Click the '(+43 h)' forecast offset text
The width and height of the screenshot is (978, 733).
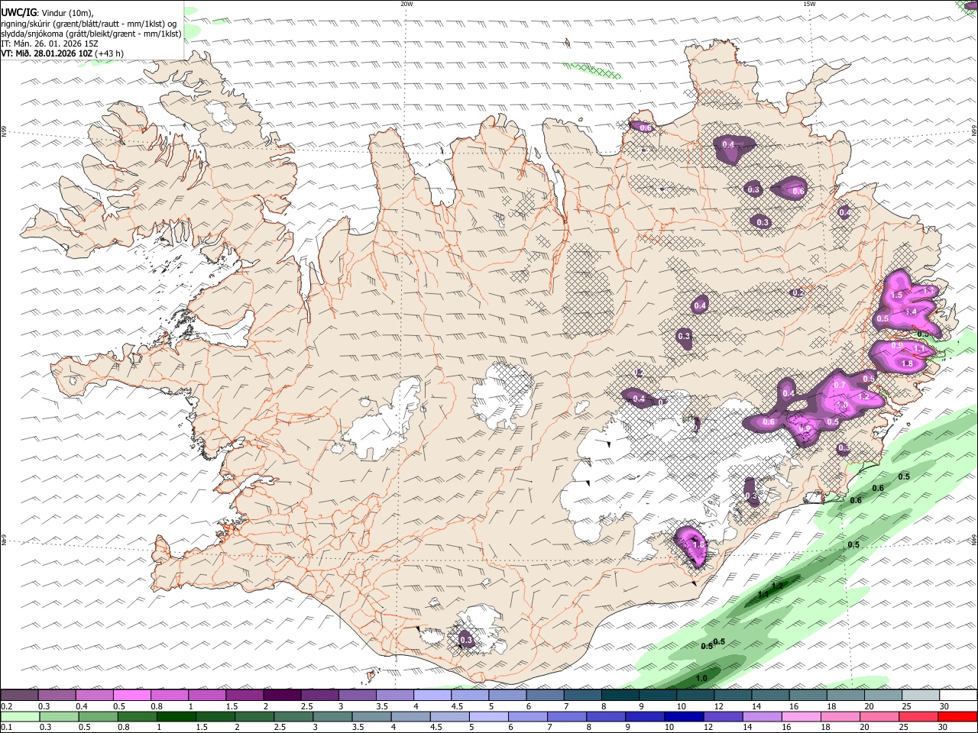point(110,53)
